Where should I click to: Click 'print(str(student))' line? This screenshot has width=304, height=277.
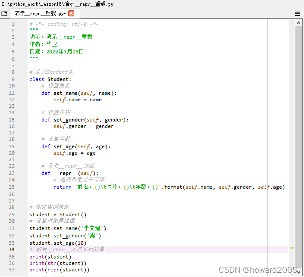tap(58, 263)
